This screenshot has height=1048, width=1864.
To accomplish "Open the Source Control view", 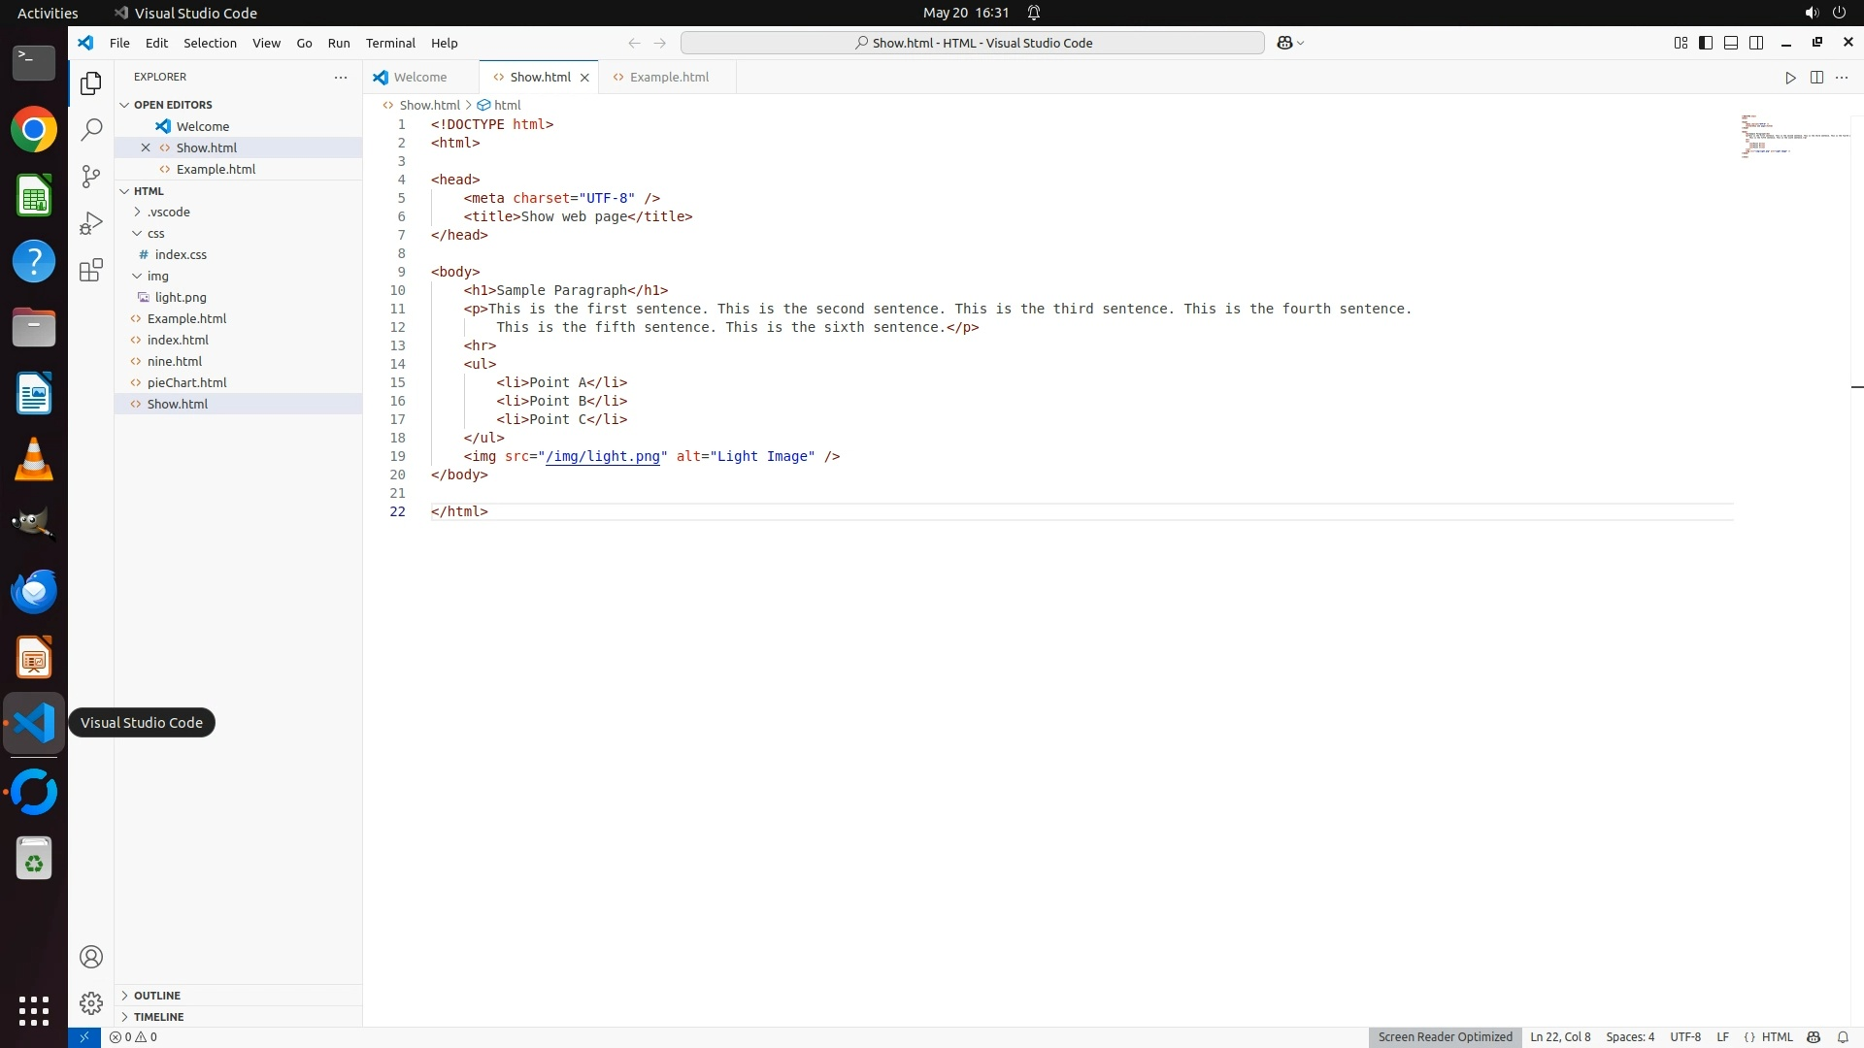I will (x=91, y=176).
